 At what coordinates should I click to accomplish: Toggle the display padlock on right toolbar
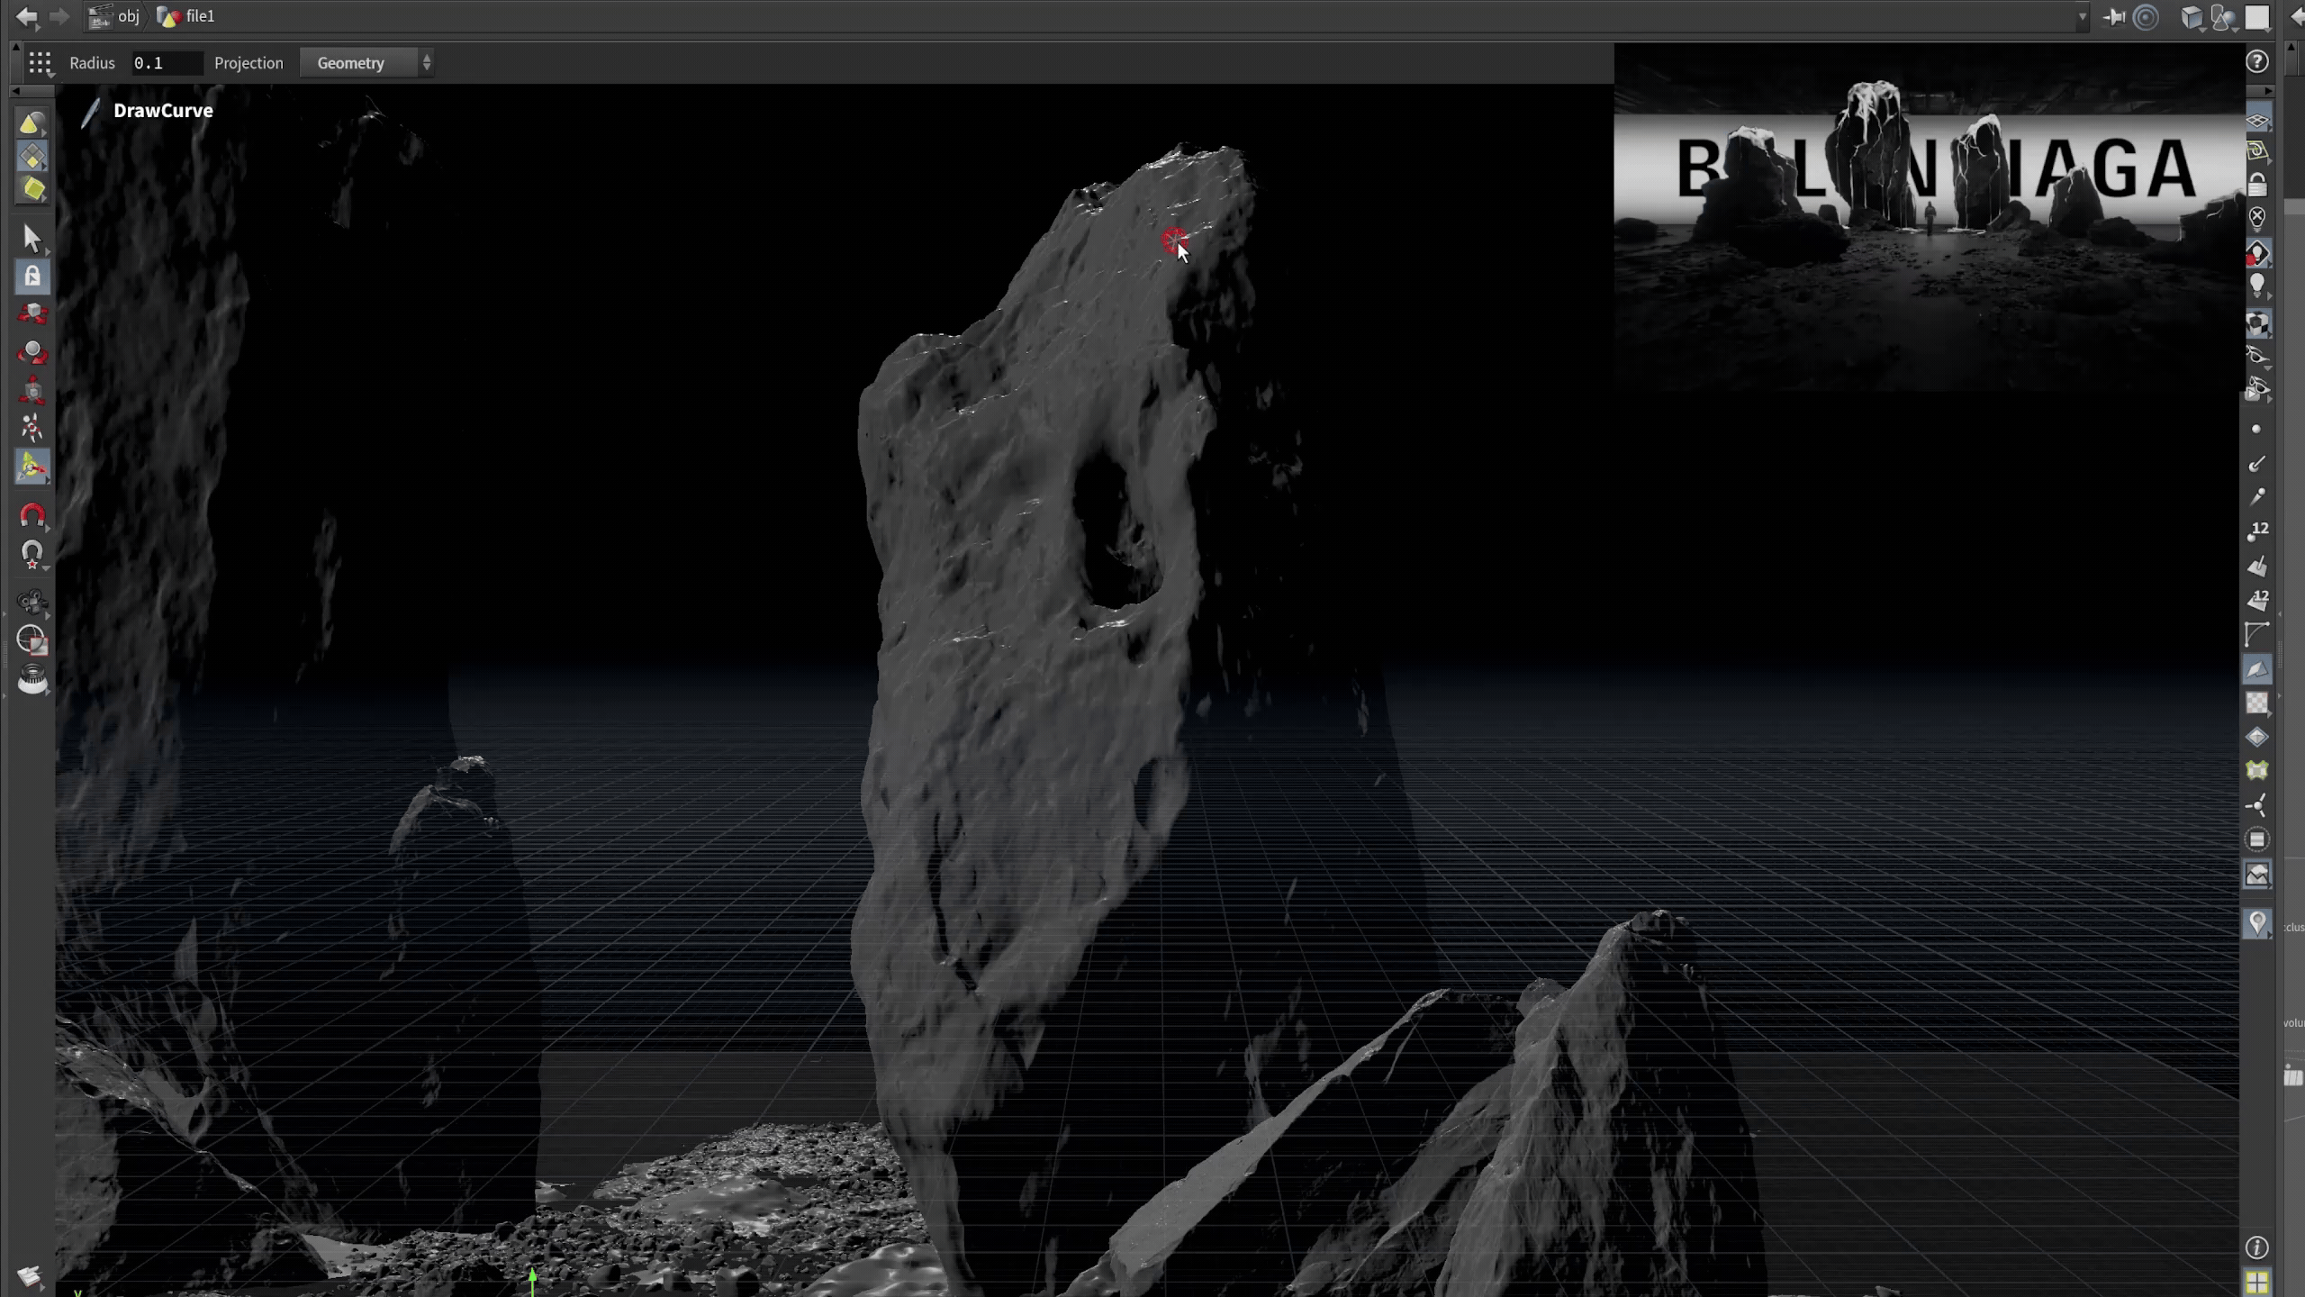[x=2257, y=186]
